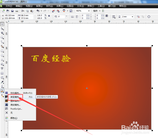Select the Smart Fill tool
This screenshot has height=138, width=158.
click(2, 46)
